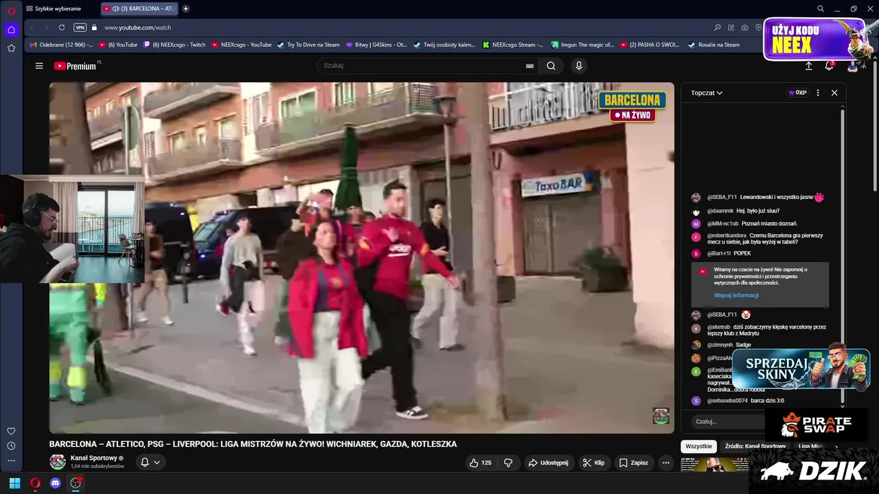Screen dimensions: 879x494
Task: Open the on-screen keyboard icon in search
Action: tap(529, 66)
